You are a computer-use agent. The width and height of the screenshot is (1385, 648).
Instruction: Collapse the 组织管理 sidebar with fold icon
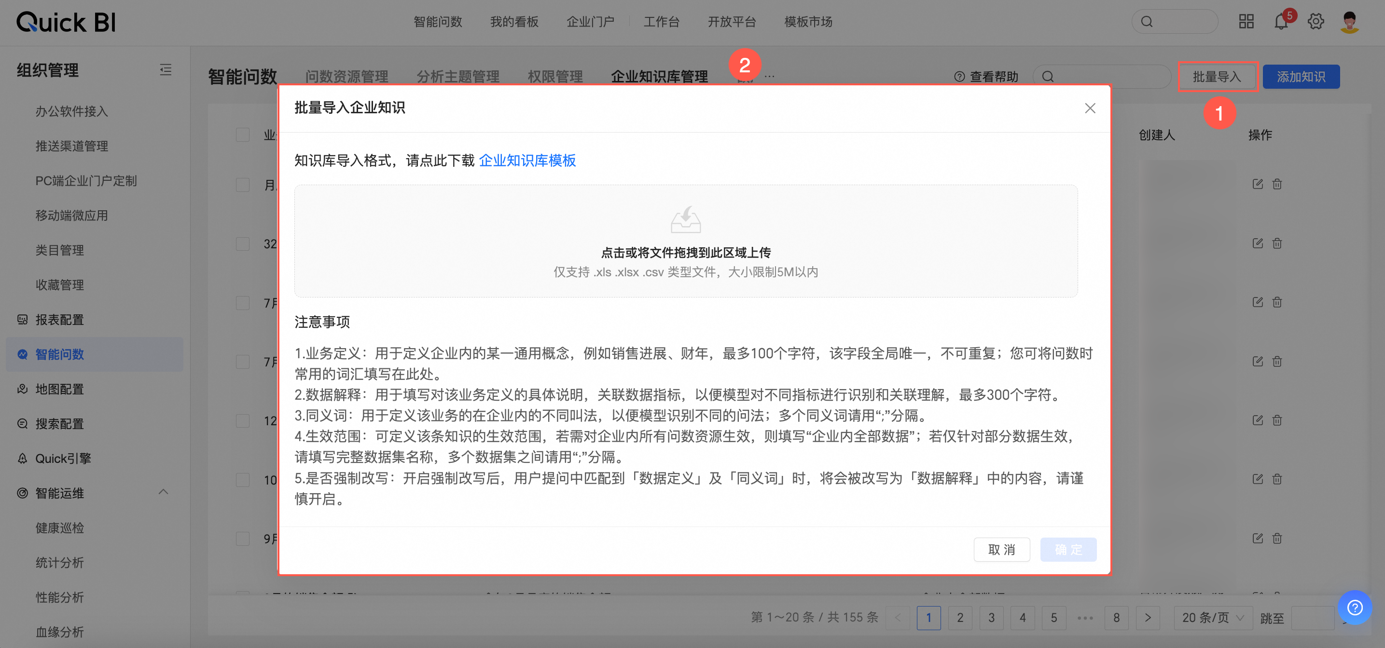coord(166,70)
